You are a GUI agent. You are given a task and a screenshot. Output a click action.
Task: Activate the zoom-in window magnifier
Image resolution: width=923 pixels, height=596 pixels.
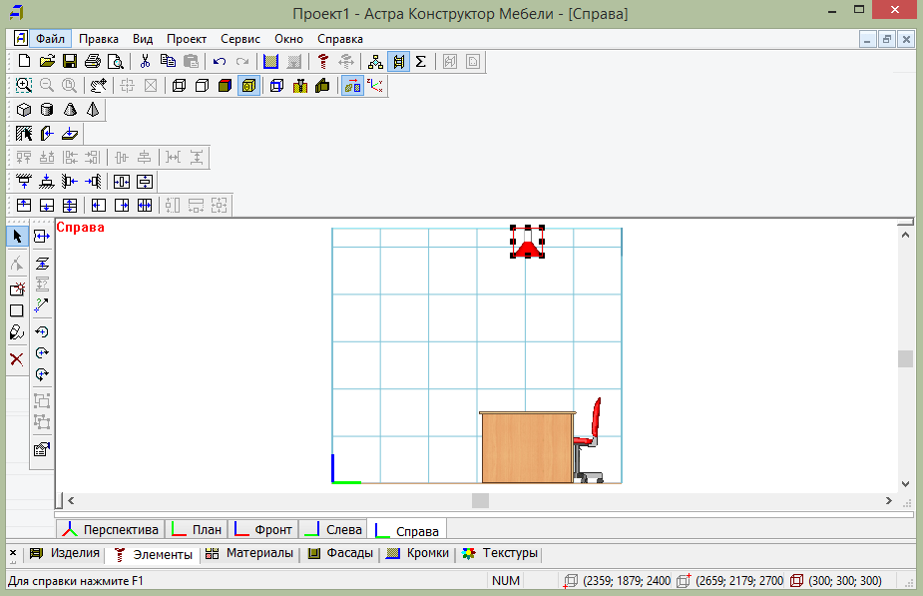pyautogui.click(x=24, y=86)
